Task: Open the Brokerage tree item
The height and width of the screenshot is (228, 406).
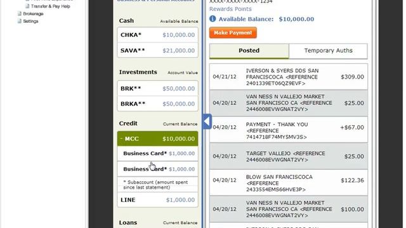Action: click(x=33, y=13)
